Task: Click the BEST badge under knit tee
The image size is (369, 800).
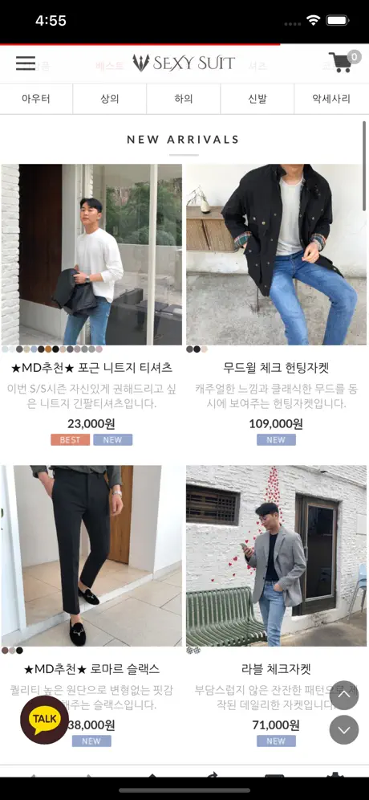Action: (71, 440)
